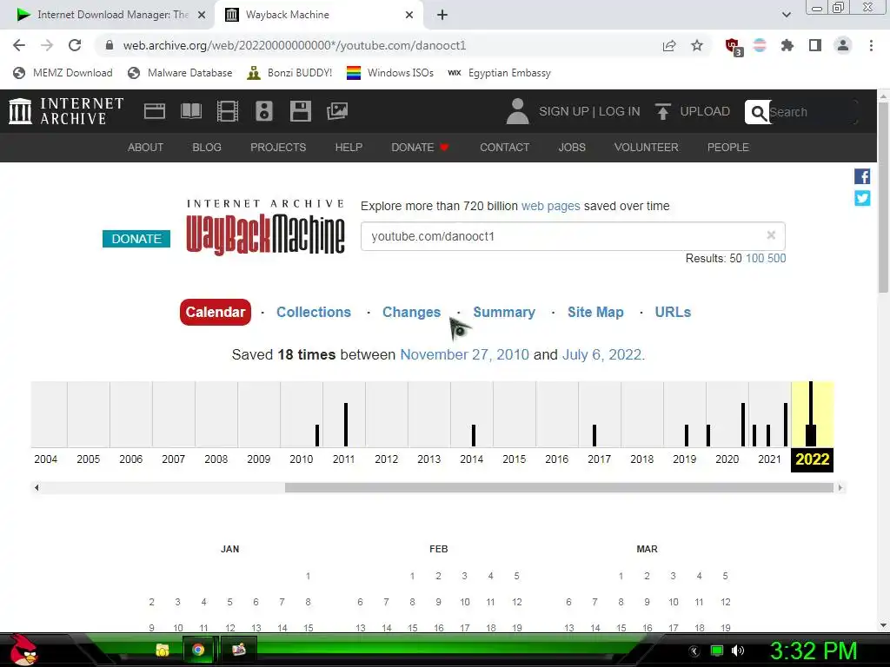This screenshot has width=890, height=667.
Task: Select highlighted year 2022 on timeline
Action: (813, 459)
